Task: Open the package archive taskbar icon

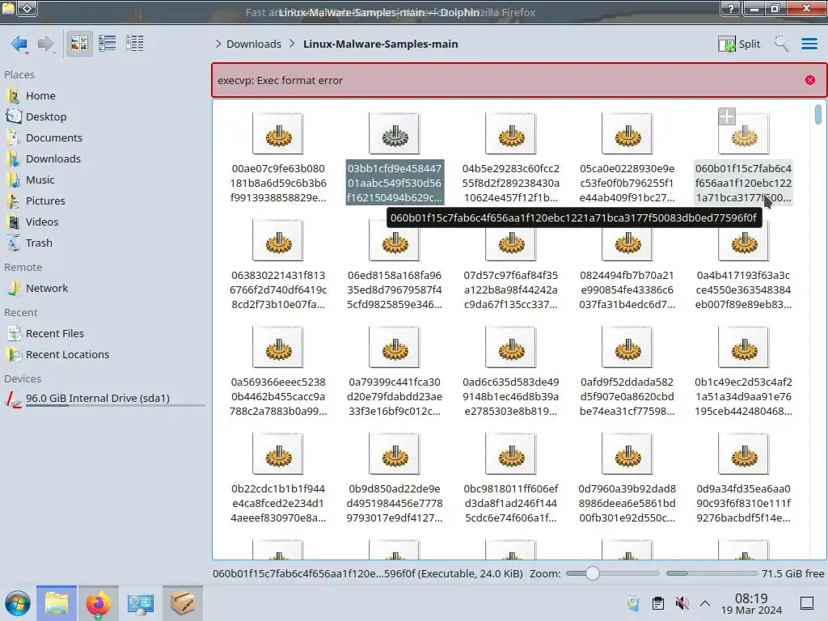Action: click(183, 603)
